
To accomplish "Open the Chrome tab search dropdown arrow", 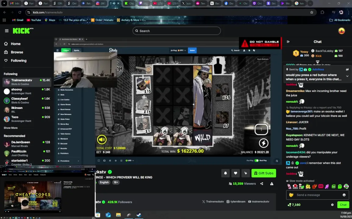I will [x=4, y=3].
